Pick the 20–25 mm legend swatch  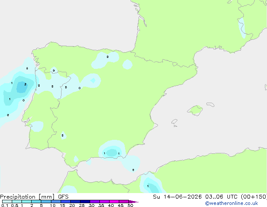point(75,202)
